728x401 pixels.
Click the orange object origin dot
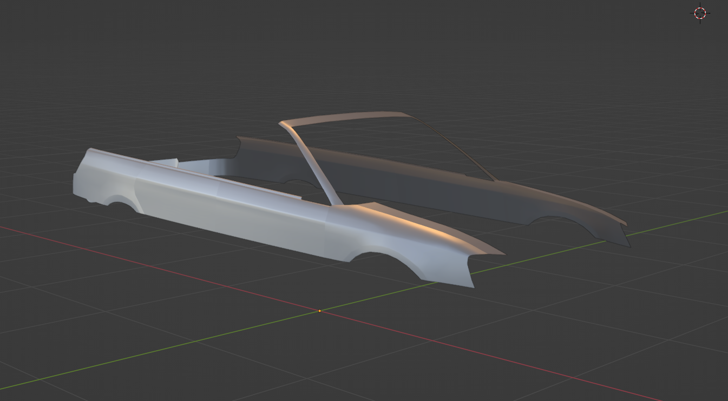tap(319, 311)
